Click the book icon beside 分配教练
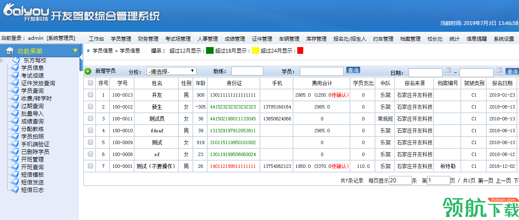The width and height of the screenshot is (519, 220). pos(15,129)
